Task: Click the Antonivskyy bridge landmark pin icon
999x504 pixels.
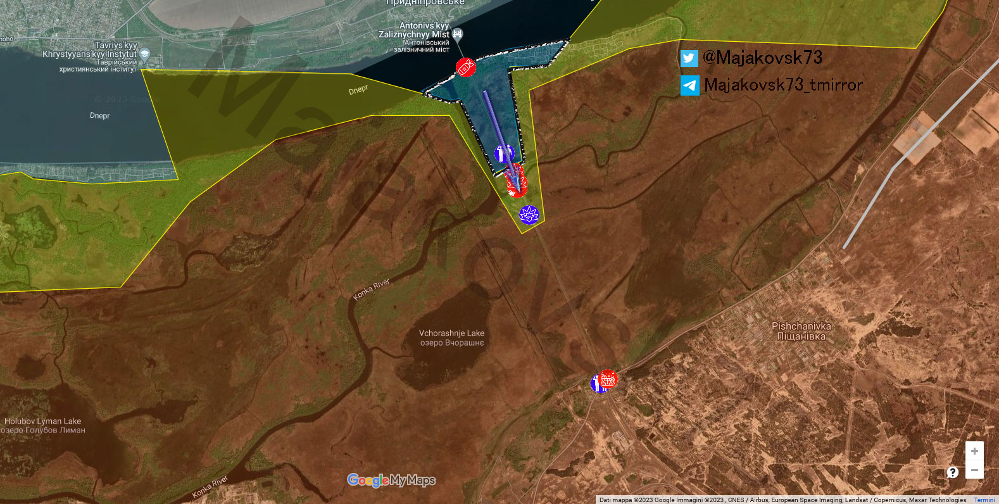Action: (x=457, y=34)
